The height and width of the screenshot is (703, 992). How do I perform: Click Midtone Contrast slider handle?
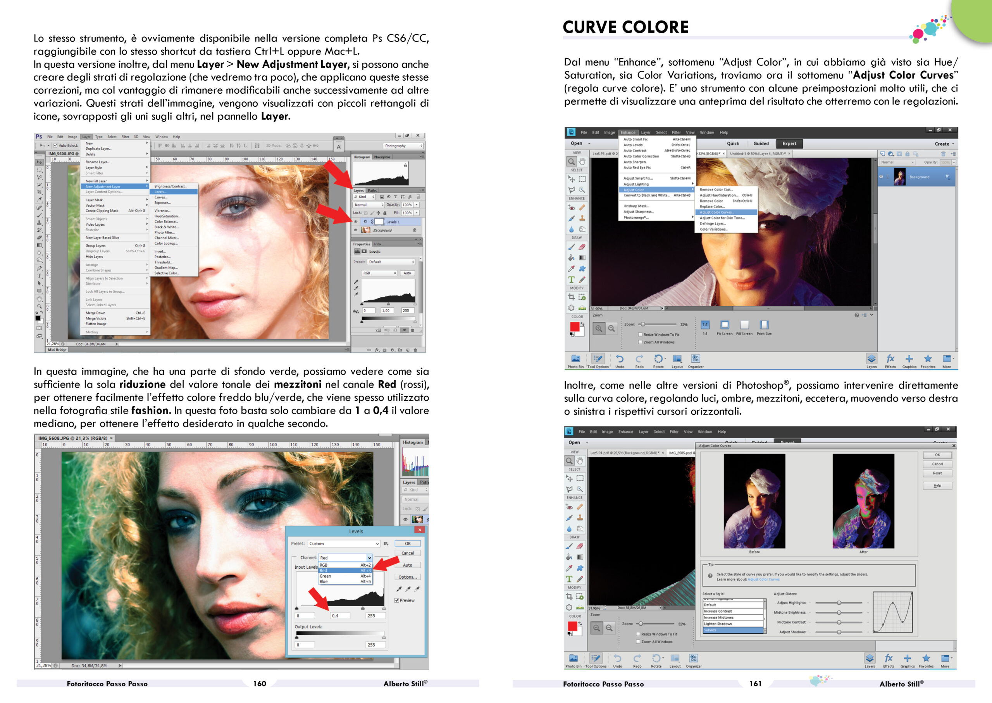tap(839, 622)
